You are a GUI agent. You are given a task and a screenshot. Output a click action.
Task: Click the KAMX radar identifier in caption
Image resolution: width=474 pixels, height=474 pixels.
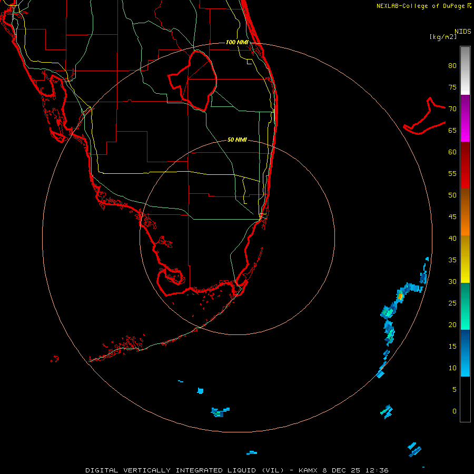click(x=308, y=470)
